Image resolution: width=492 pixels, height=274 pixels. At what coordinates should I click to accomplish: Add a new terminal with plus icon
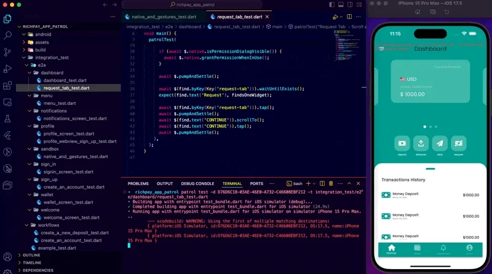click(x=308, y=184)
